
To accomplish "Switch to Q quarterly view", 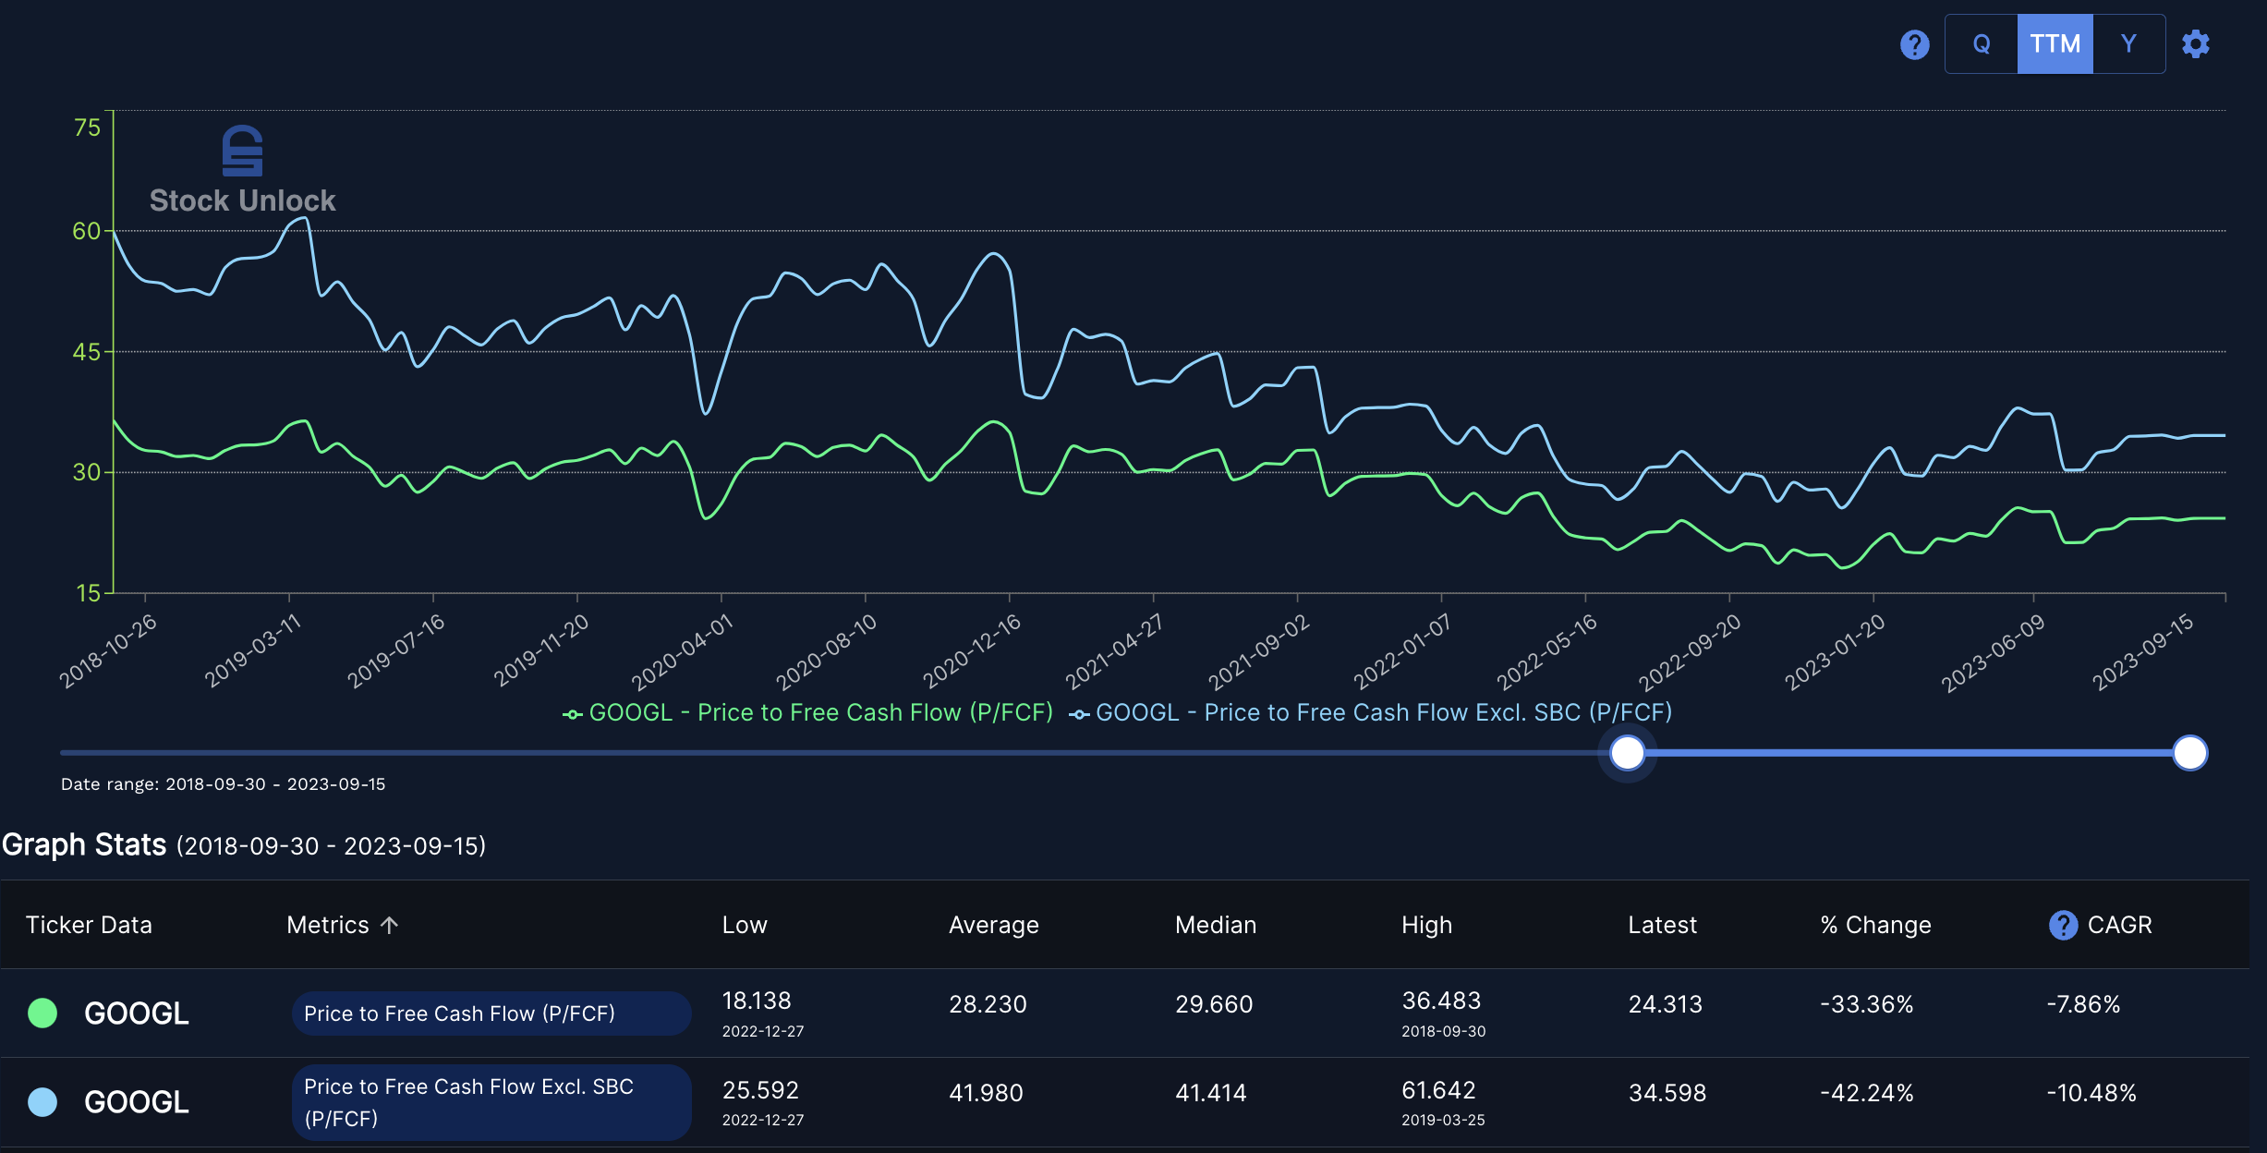I will coord(1982,44).
